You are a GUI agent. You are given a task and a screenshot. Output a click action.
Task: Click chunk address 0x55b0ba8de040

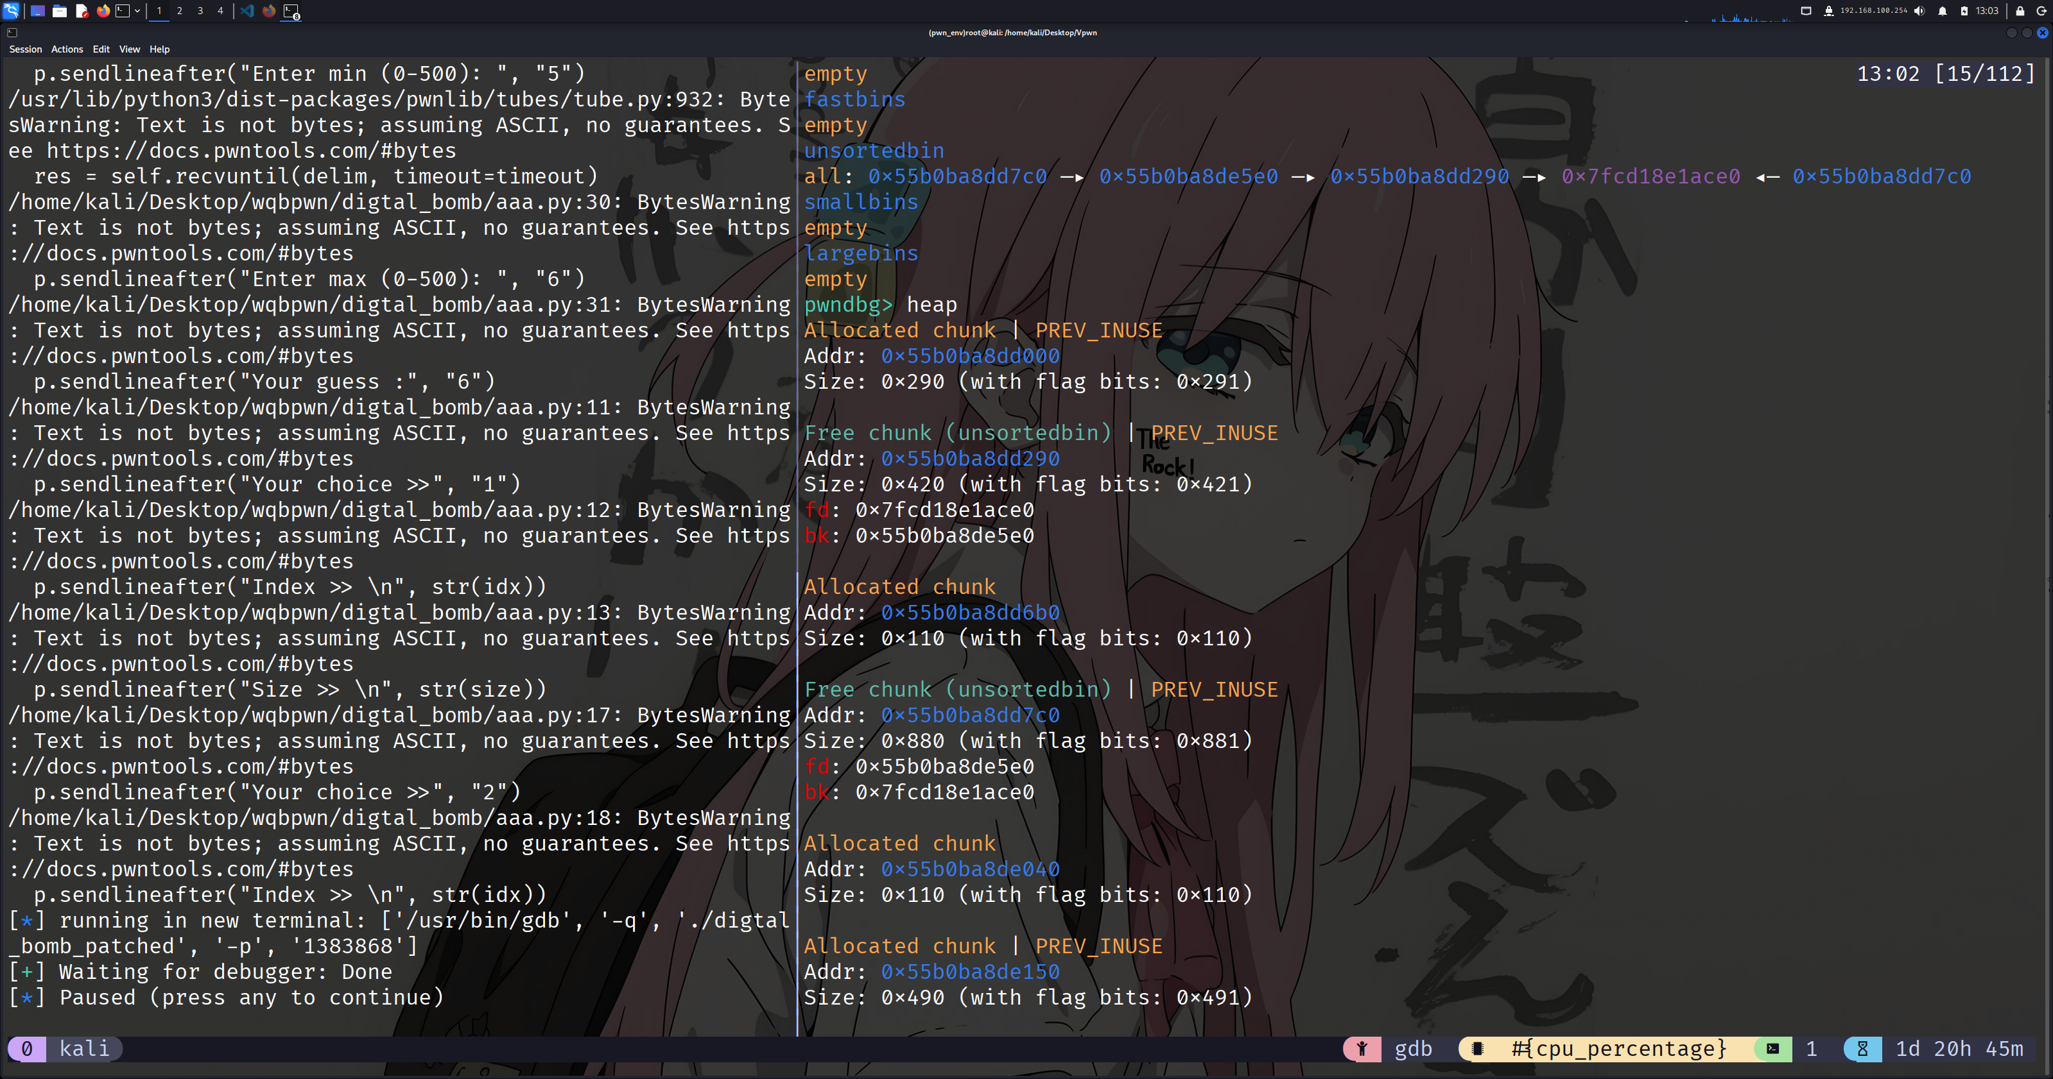tap(970, 869)
